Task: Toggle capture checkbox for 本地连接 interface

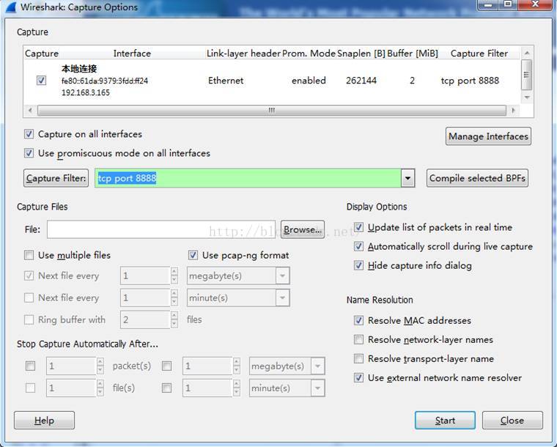Action: coord(41,80)
